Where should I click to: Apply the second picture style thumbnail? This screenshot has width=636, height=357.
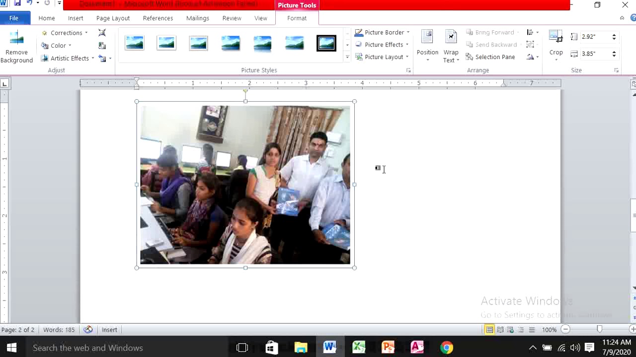(166, 44)
